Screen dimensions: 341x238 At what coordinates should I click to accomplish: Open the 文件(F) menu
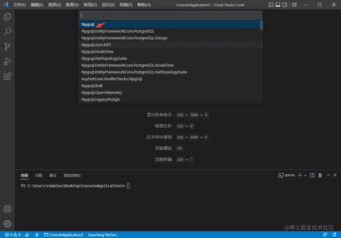19,5
